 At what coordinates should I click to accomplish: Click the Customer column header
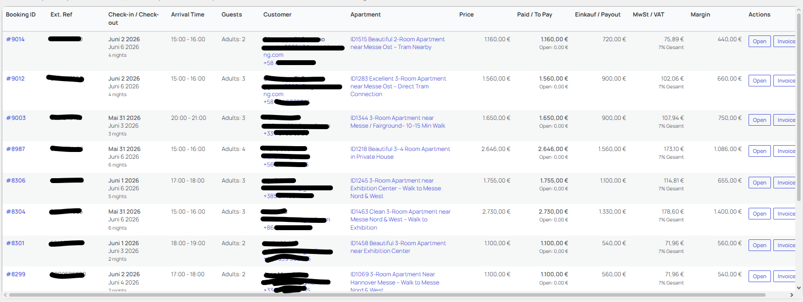coord(278,15)
